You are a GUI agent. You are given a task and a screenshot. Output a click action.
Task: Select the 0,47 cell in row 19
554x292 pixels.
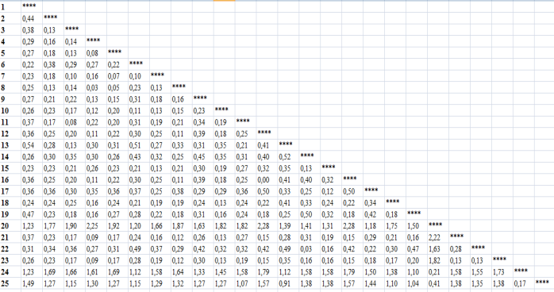(32, 215)
